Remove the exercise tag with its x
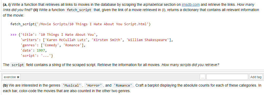Image resolution: width=264 pixels, height=95 pixels. (18, 77)
